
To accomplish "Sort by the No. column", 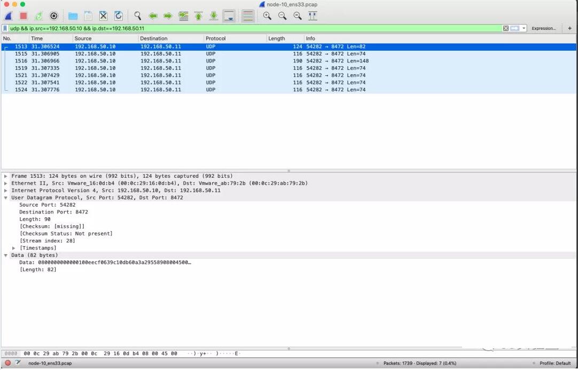I will coord(15,38).
